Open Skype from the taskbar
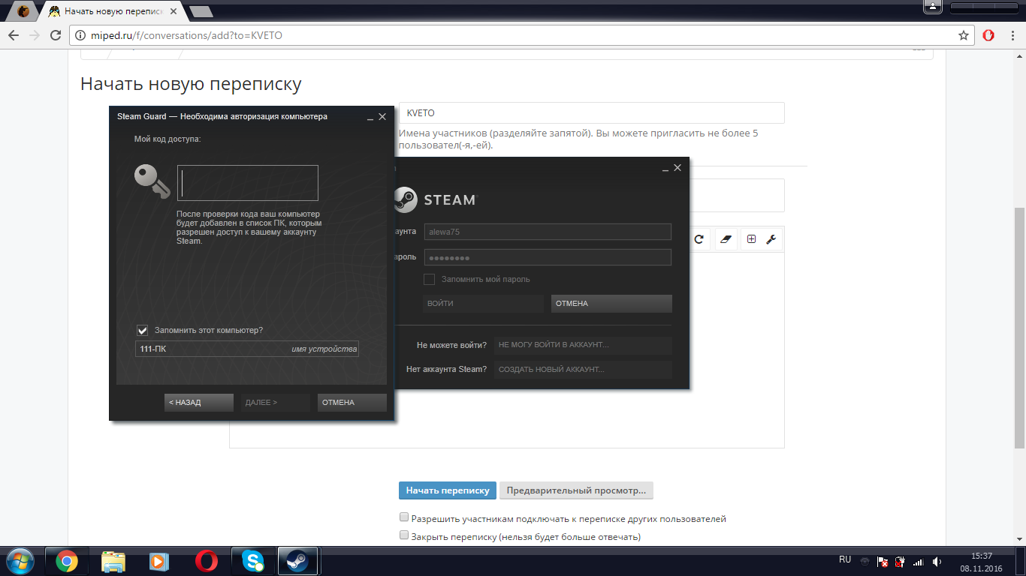The width and height of the screenshot is (1026, 576). (252, 561)
